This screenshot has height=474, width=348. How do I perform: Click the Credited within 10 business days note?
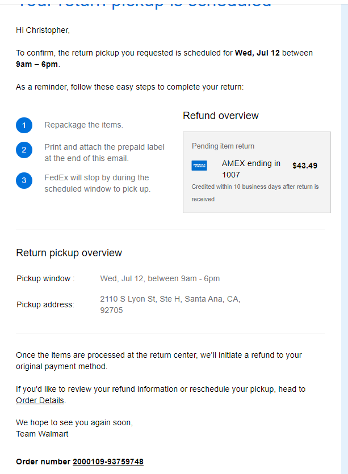[255, 193]
